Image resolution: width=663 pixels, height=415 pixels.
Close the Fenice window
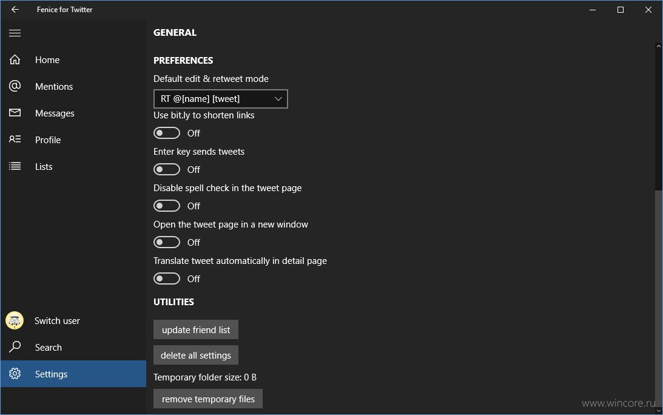[x=648, y=9]
